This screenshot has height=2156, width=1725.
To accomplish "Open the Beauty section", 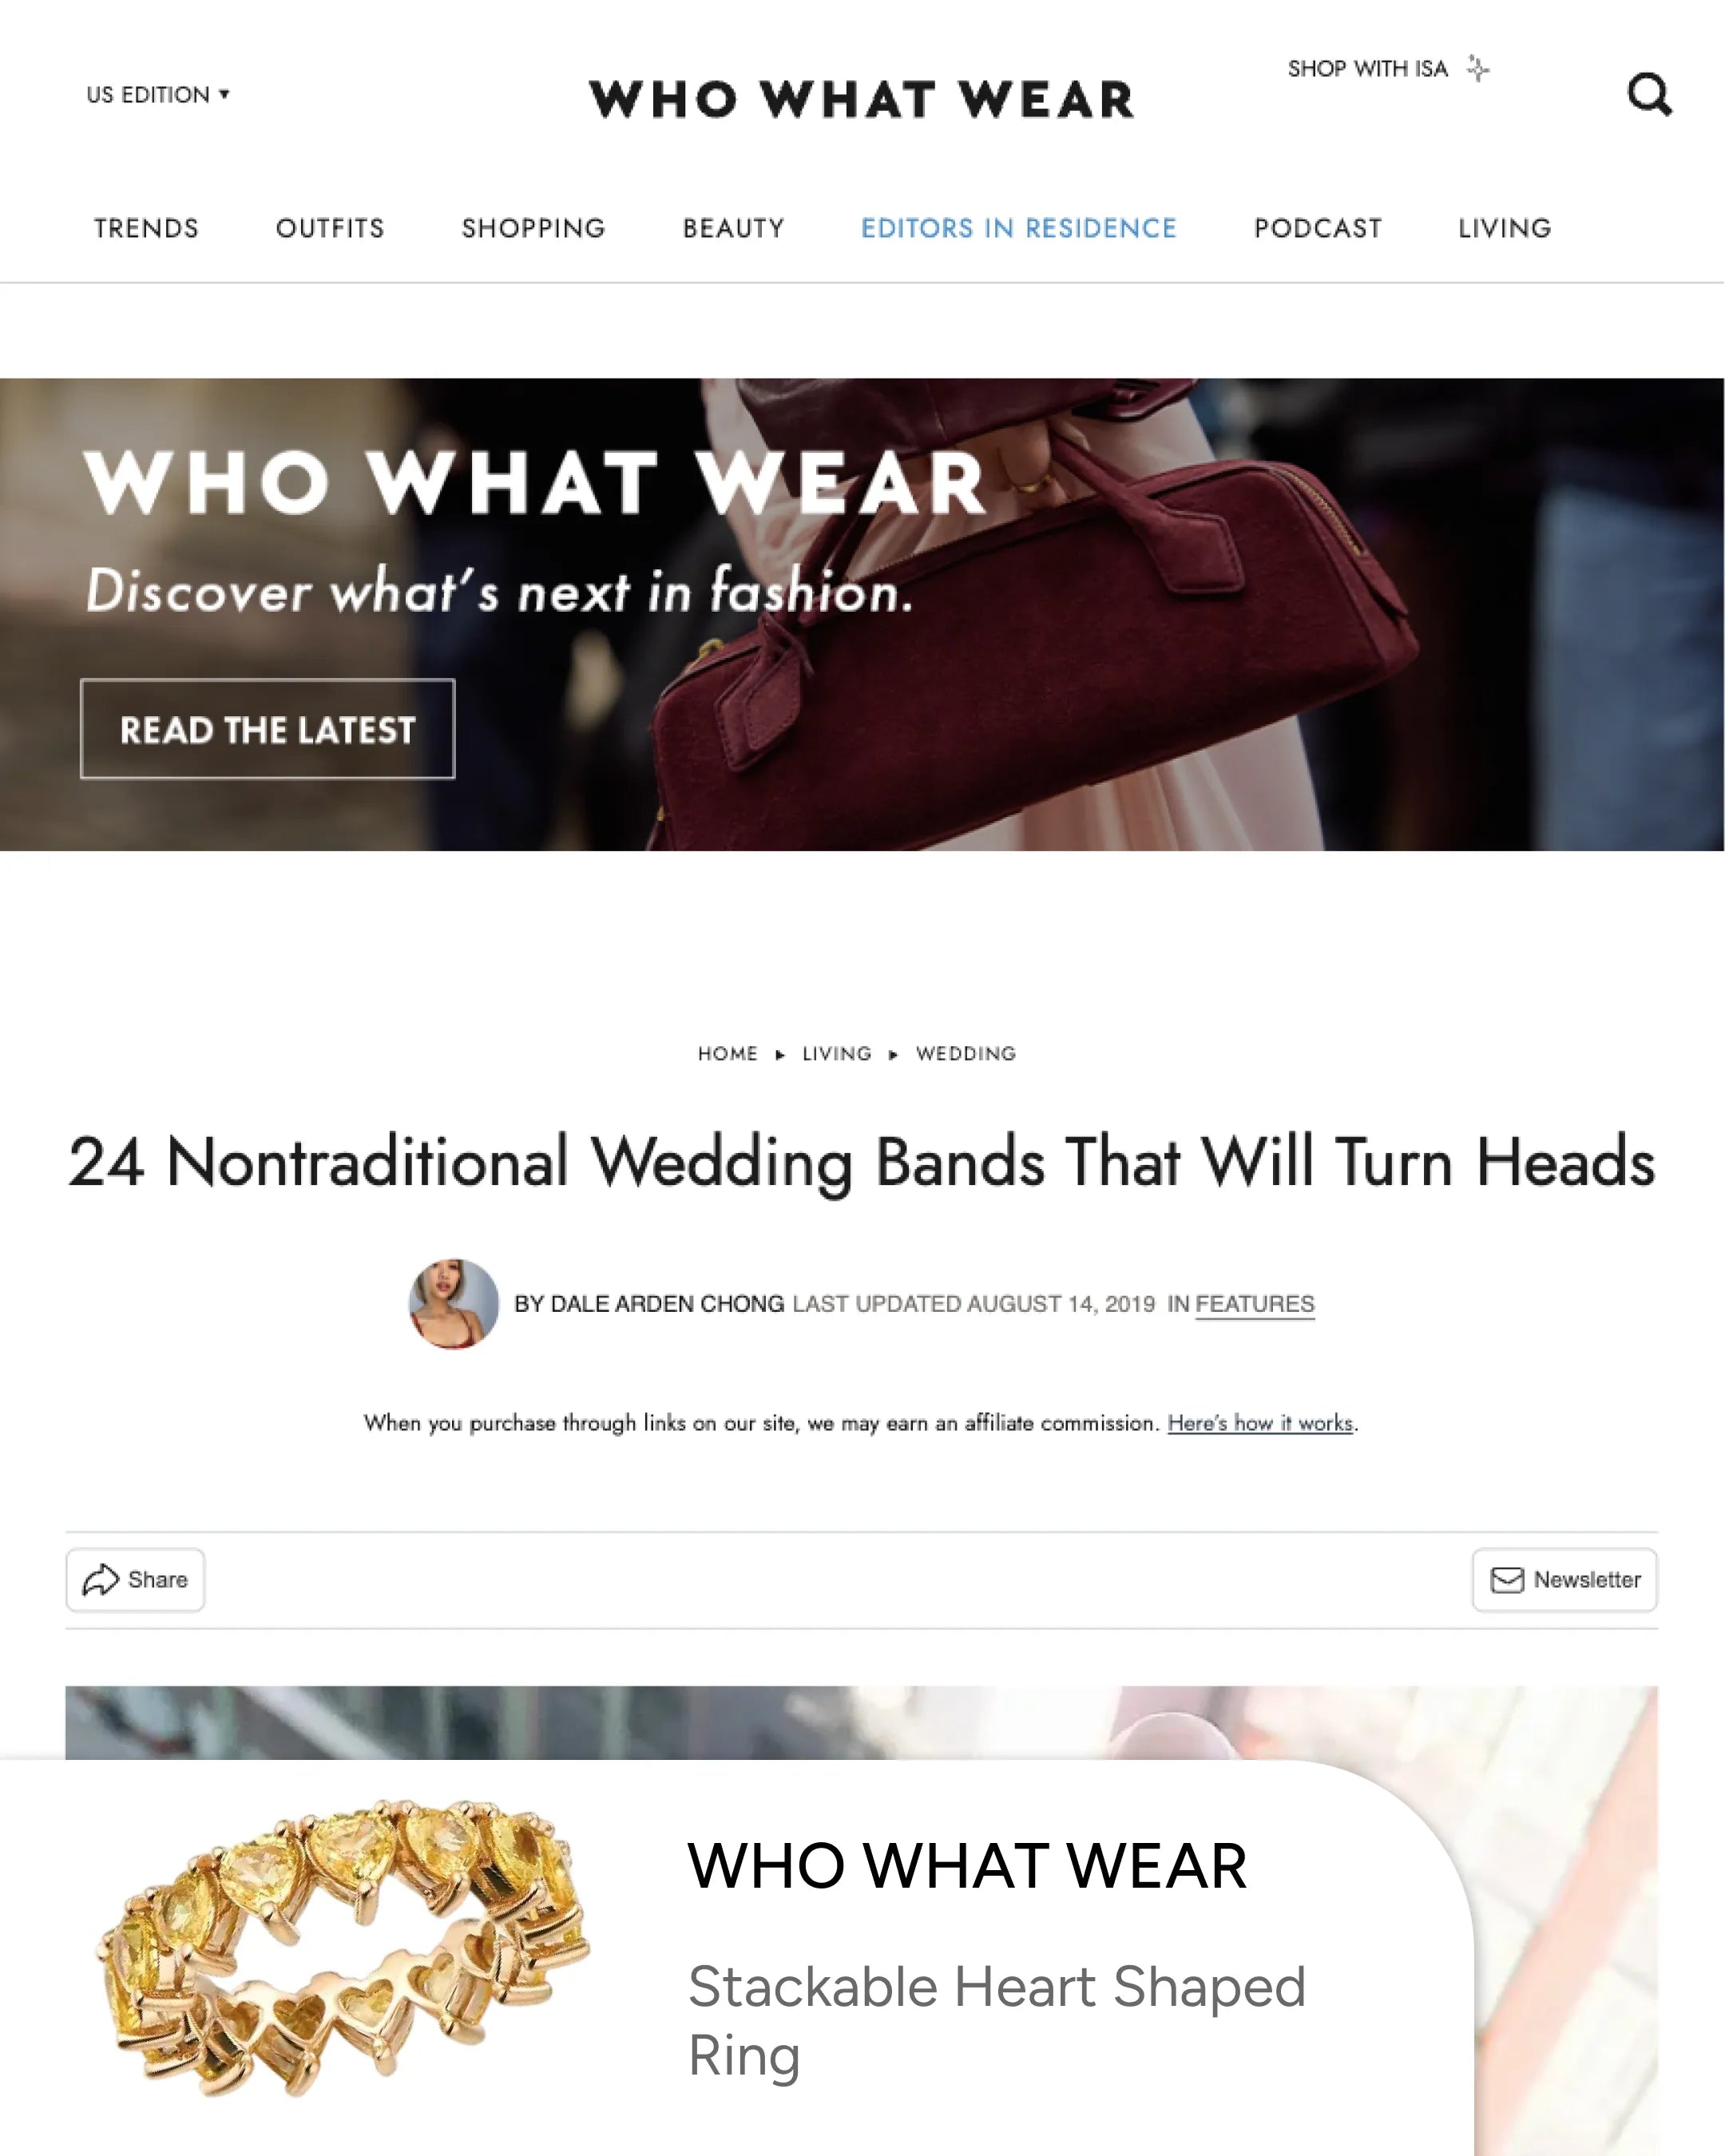I will [x=733, y=228].
